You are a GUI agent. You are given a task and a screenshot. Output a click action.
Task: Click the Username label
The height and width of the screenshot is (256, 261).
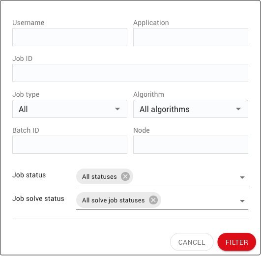(29, 23)
